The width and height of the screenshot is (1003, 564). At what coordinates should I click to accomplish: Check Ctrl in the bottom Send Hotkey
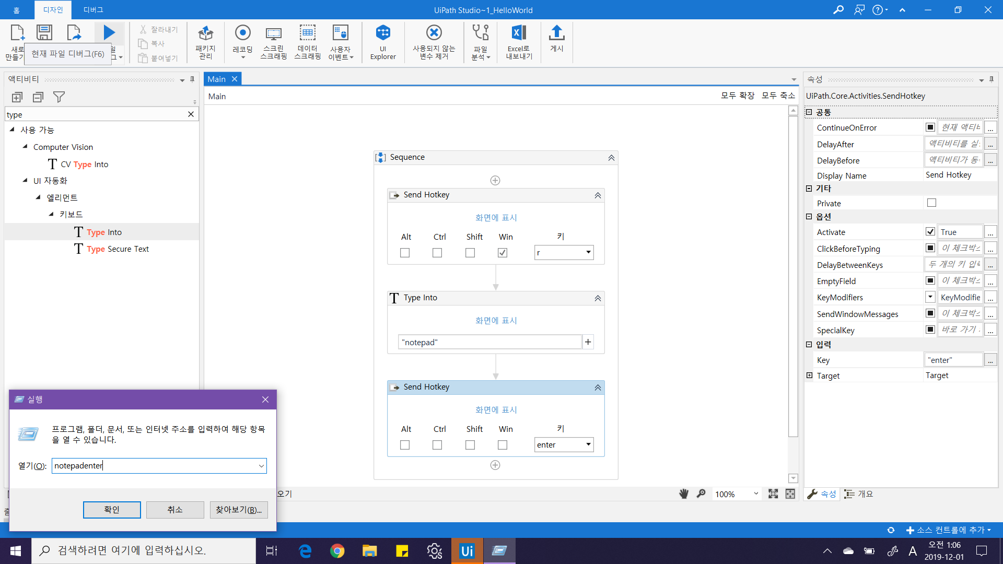click(437, 445)
